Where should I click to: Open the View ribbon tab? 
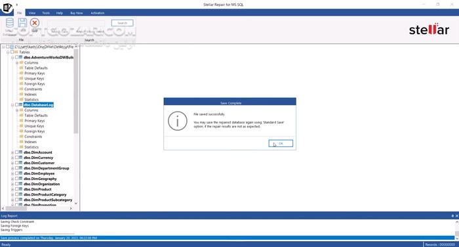[32, 13]
